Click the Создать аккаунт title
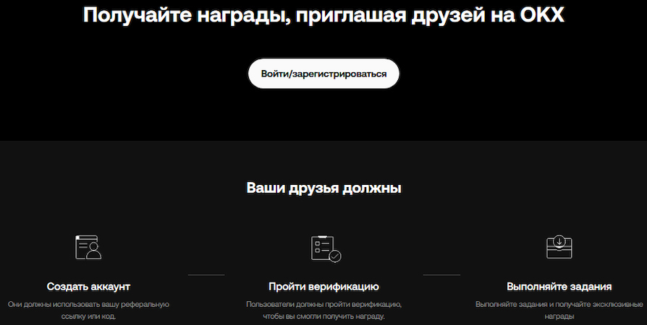 [88, 286]
